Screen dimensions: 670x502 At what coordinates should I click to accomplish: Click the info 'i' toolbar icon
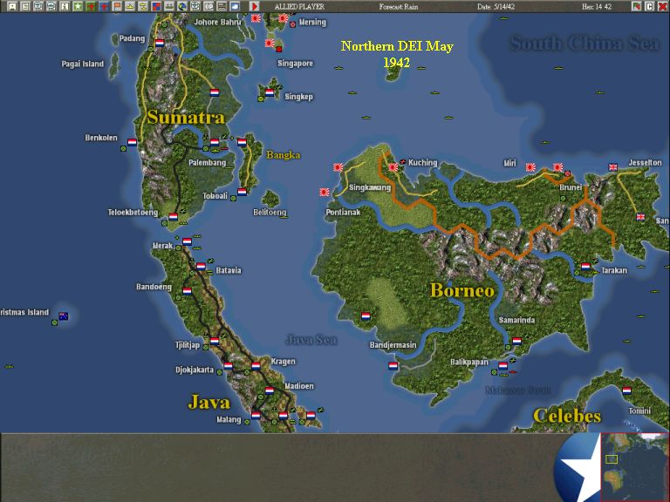click(x=65, y=6)
